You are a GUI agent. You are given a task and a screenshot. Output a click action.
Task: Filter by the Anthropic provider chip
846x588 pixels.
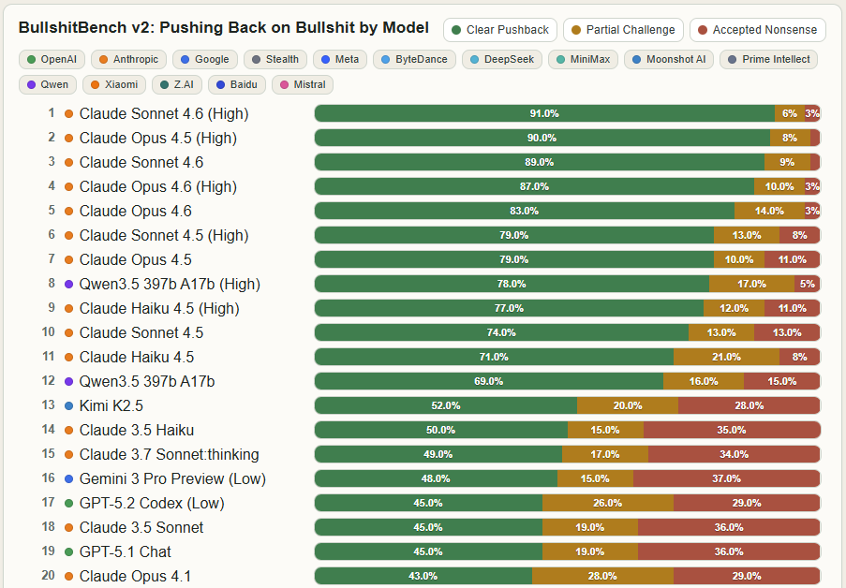pos(128,59)
